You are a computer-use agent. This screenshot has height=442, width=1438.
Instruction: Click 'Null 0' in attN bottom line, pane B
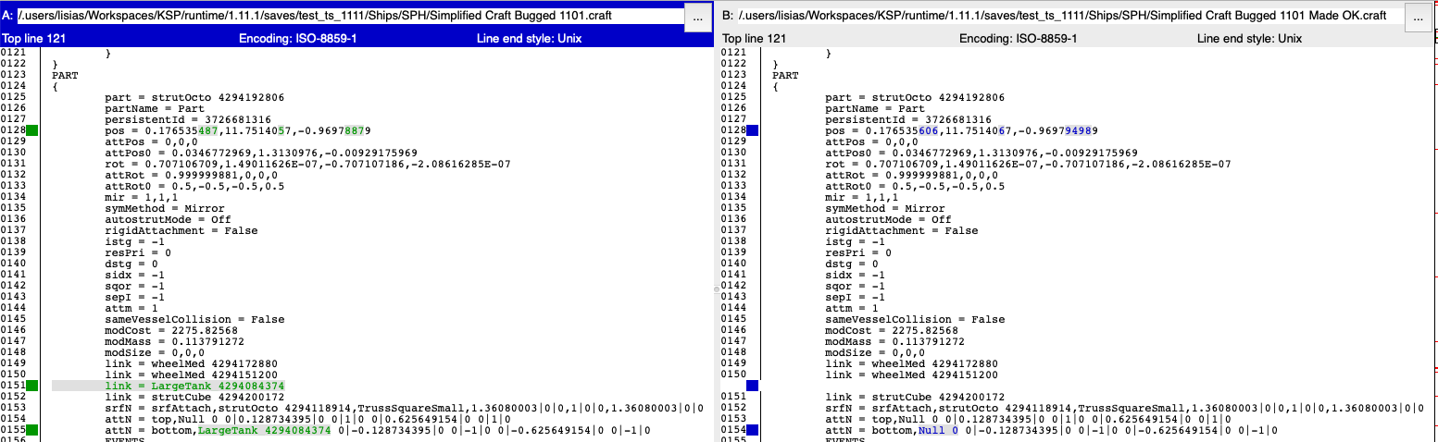pyautogui.click(x=938, y=430)
